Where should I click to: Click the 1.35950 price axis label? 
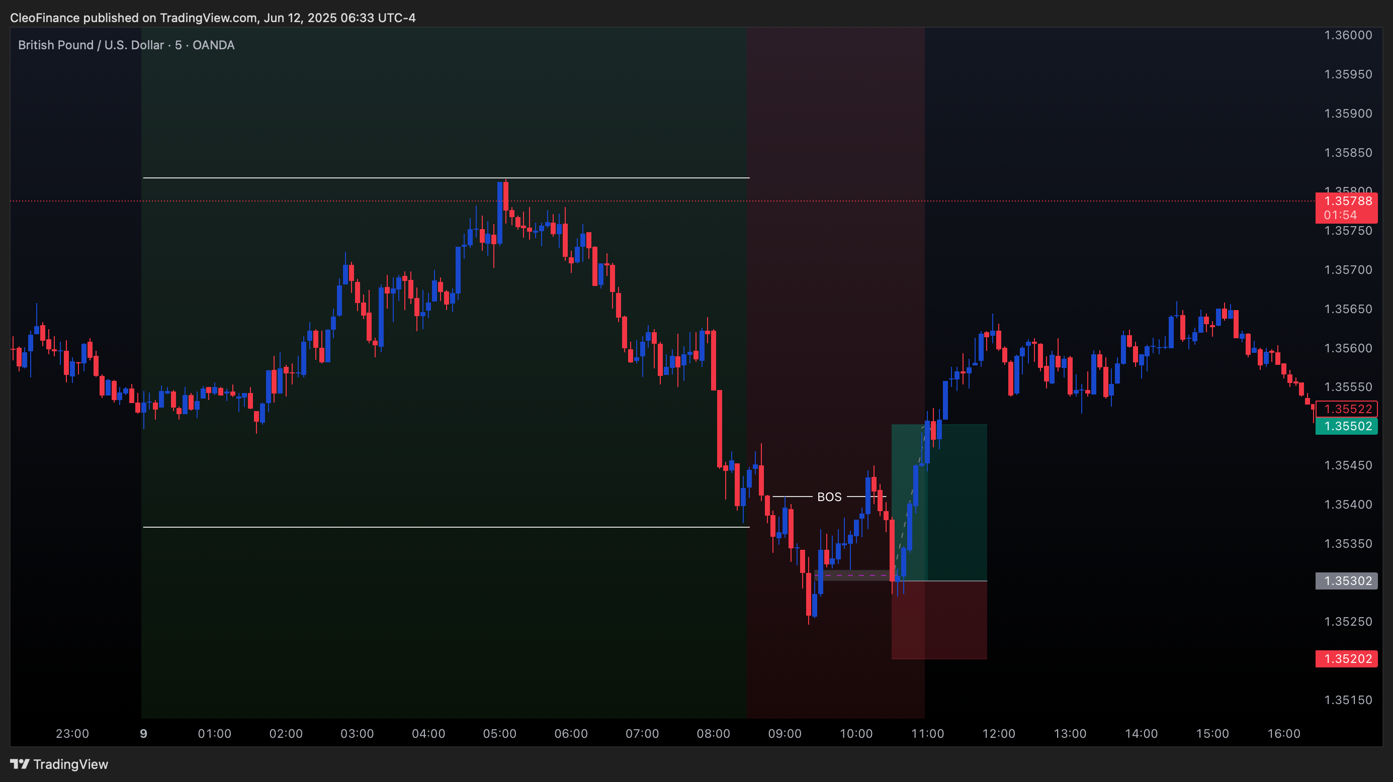click(1348, 74)
